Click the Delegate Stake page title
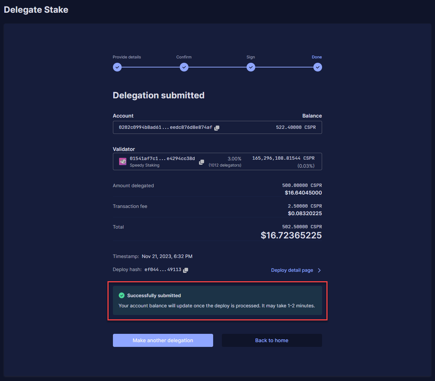The height and width of the screenshot is (381, 435). click(x=36, y=10)
